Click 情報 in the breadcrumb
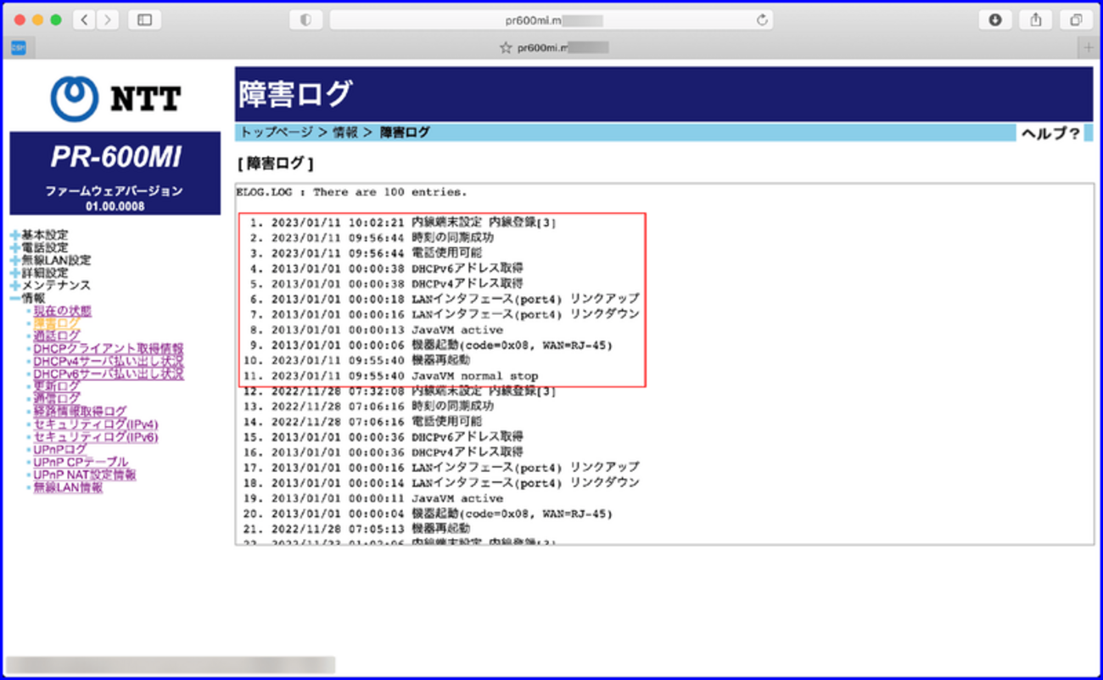 coord(346,132)
